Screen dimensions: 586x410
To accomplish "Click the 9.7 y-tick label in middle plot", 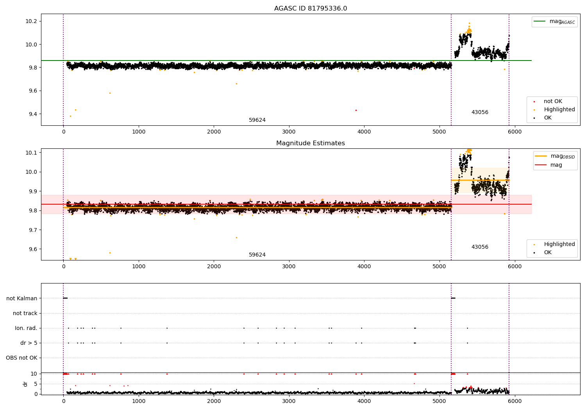I will 33,230.
